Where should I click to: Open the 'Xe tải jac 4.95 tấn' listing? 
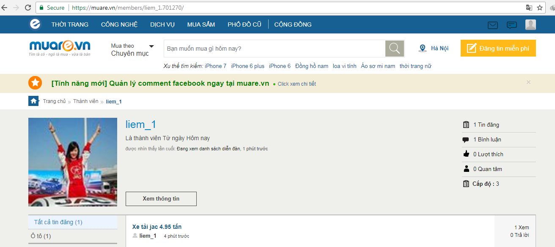coord(157,227)
